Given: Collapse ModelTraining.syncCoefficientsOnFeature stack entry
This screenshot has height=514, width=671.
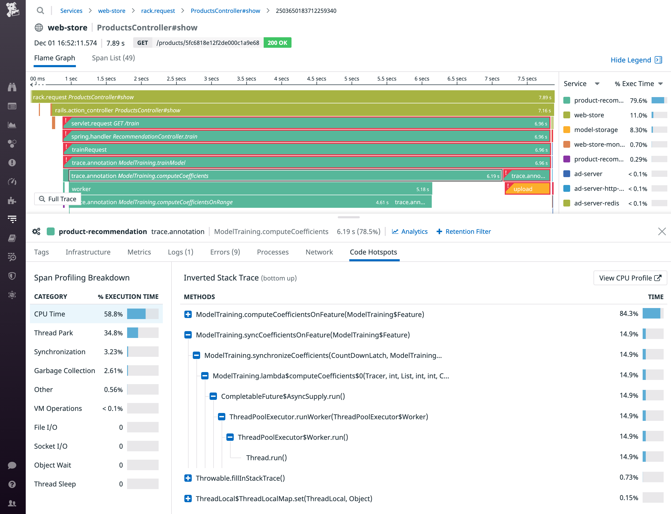Looking at the screenshot, I should (x=188, y=335).
